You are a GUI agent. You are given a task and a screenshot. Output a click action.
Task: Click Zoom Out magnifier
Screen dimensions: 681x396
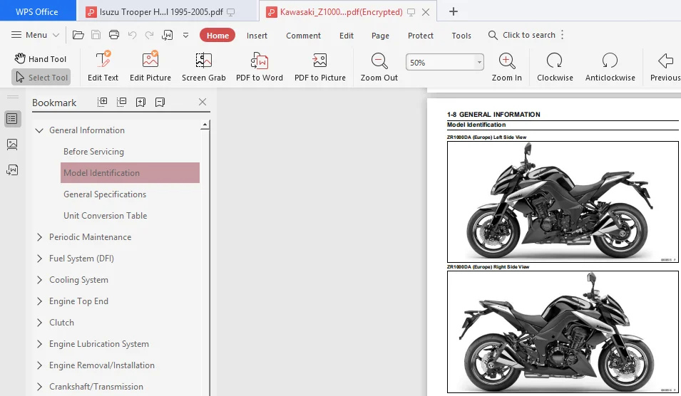(379, 66)
